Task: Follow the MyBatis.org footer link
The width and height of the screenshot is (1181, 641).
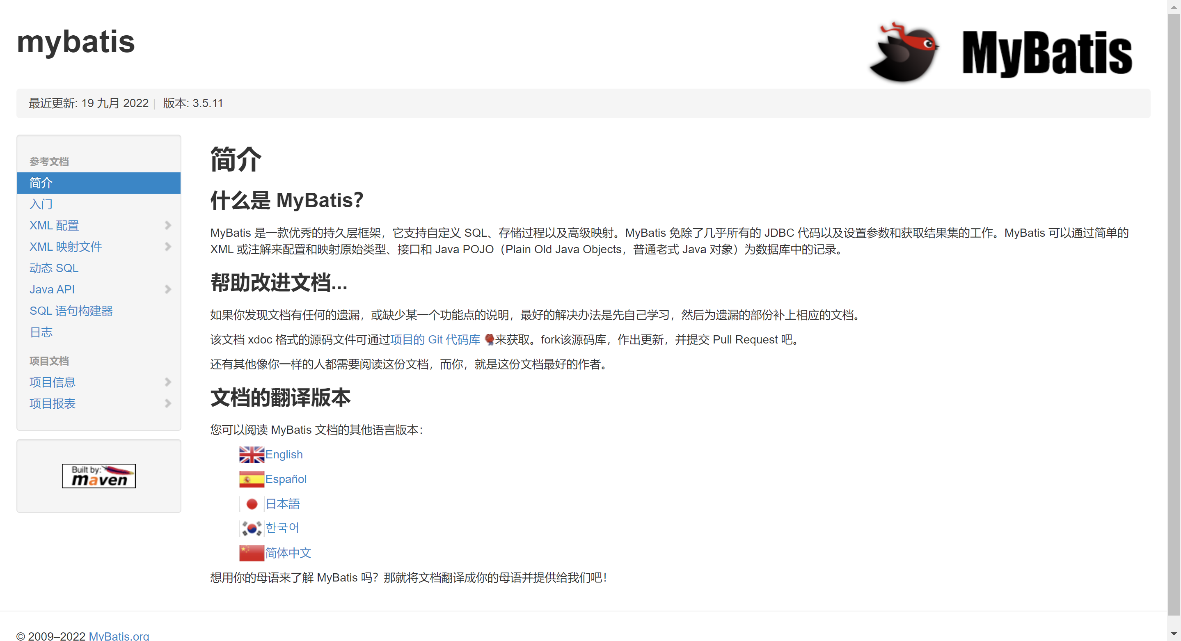Action: pos(119,636)
